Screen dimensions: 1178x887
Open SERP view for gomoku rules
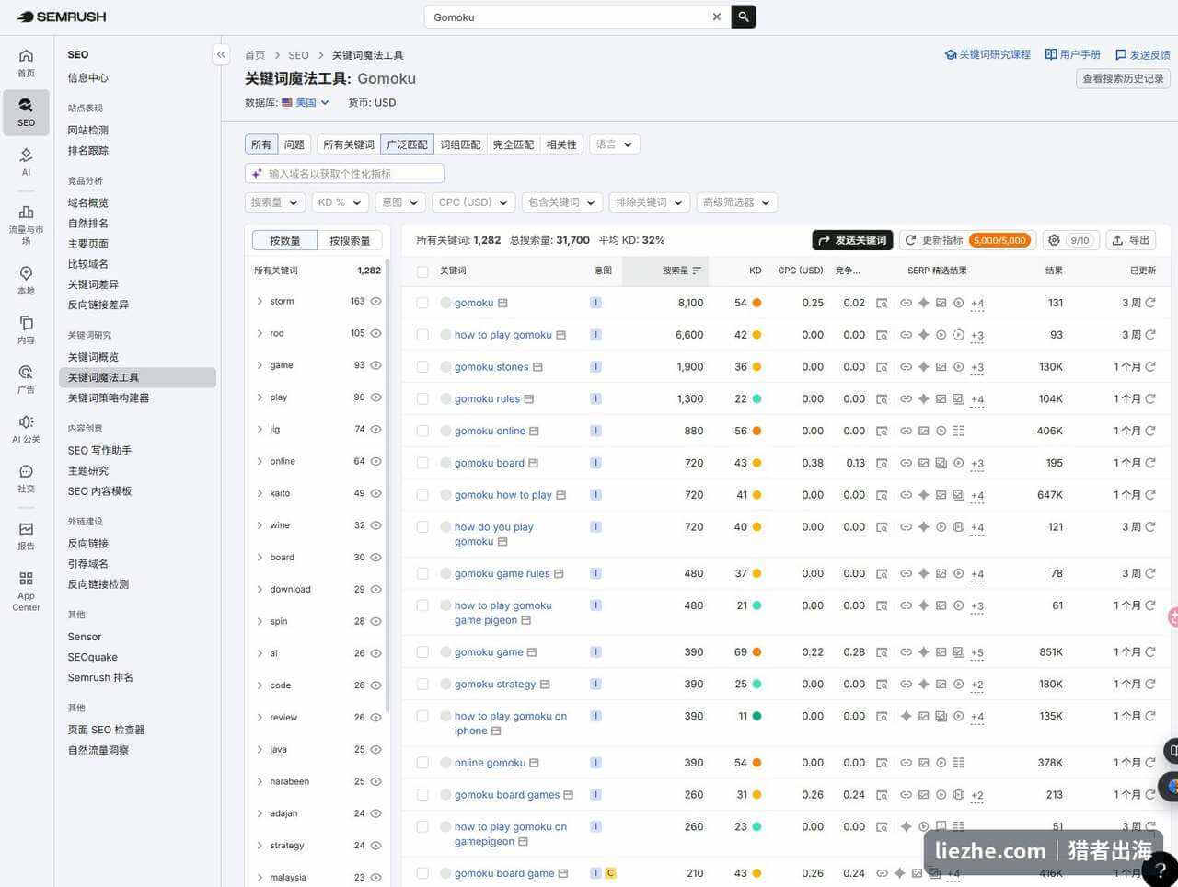coord(882,399)
